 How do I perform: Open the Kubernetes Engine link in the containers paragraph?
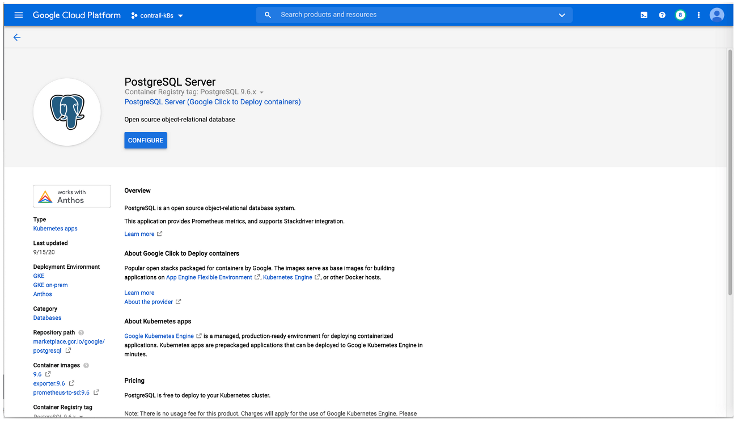(288, 277)
